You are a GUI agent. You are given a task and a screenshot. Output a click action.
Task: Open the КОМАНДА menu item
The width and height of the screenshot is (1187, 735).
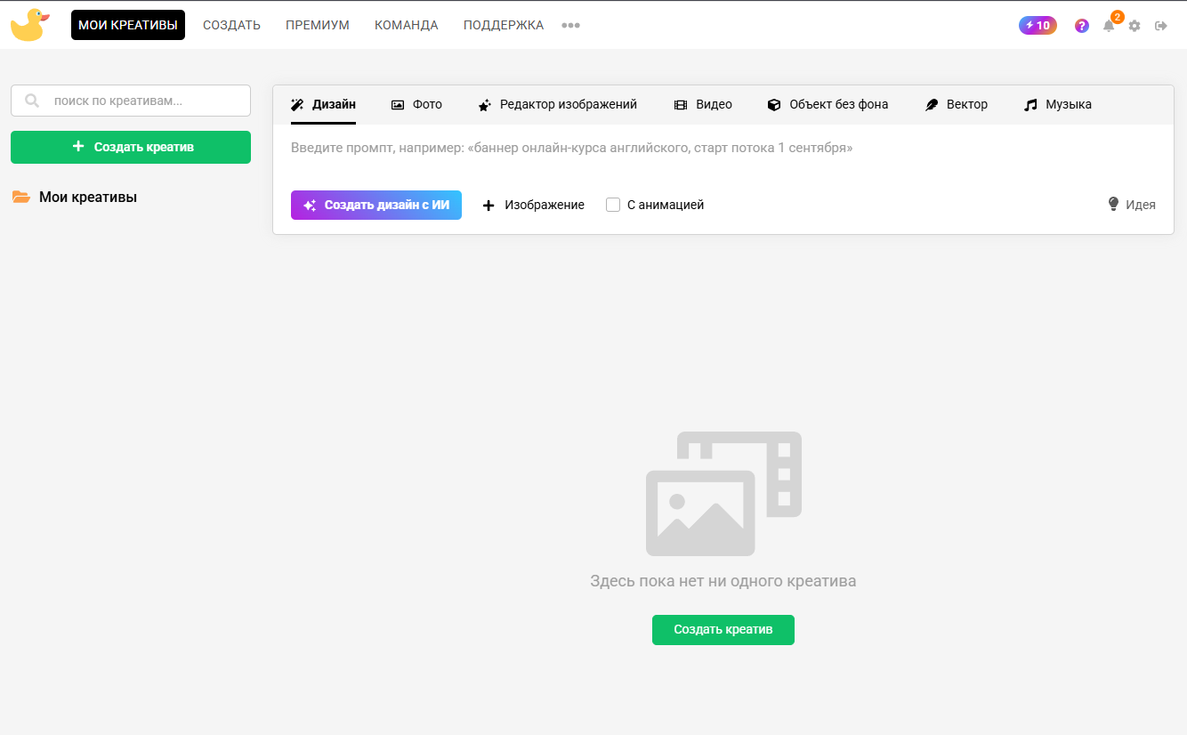407,25
